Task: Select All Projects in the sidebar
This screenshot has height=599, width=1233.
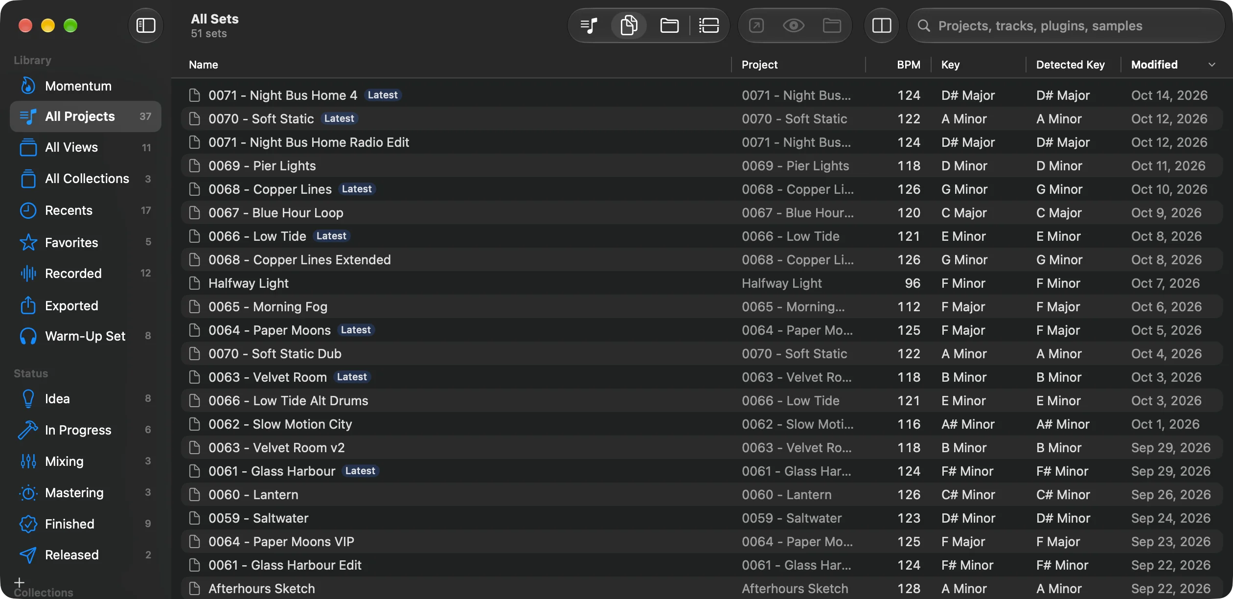Action: (86, 116)
